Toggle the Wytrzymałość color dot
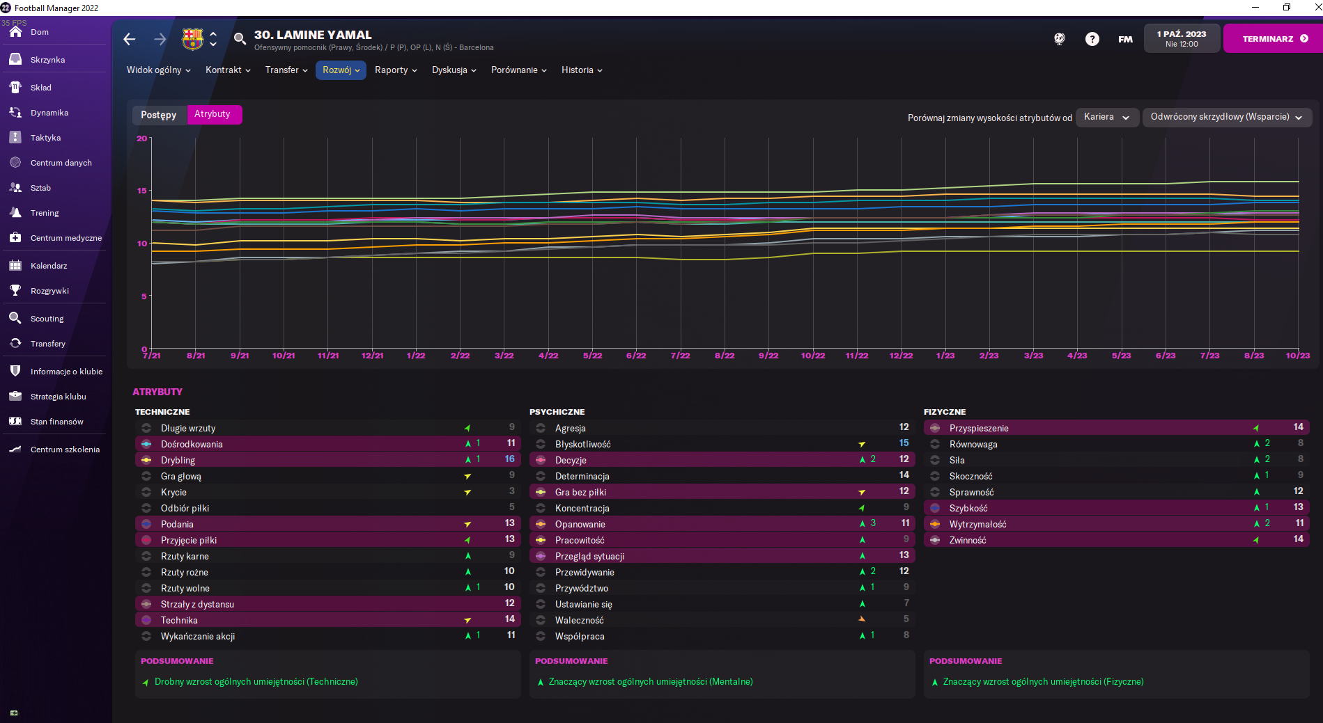The height and width of the screenshot is (723, 1323). (935, 524)
